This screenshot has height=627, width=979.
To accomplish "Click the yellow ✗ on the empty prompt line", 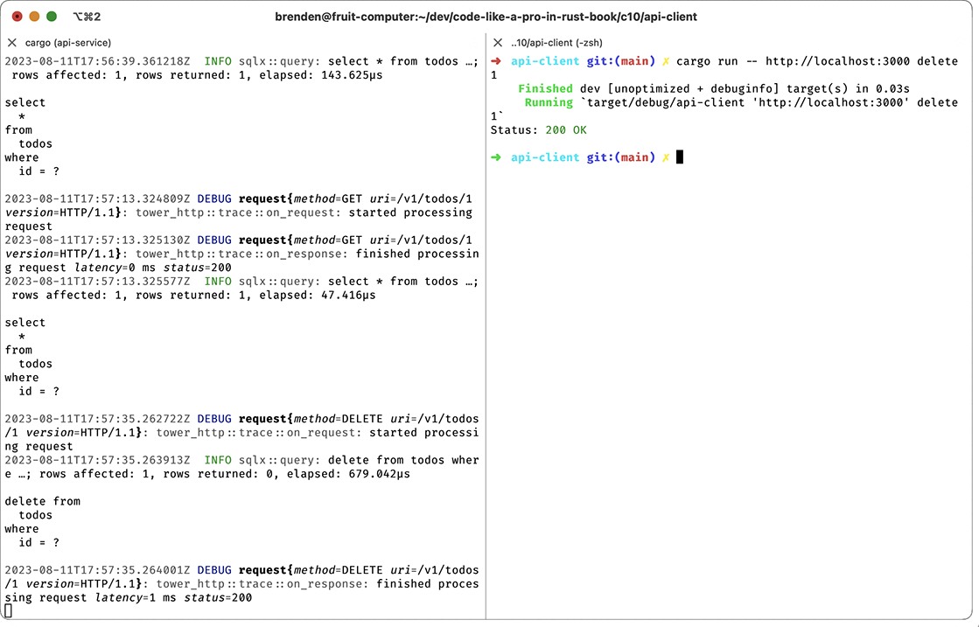I will (666, 157).
